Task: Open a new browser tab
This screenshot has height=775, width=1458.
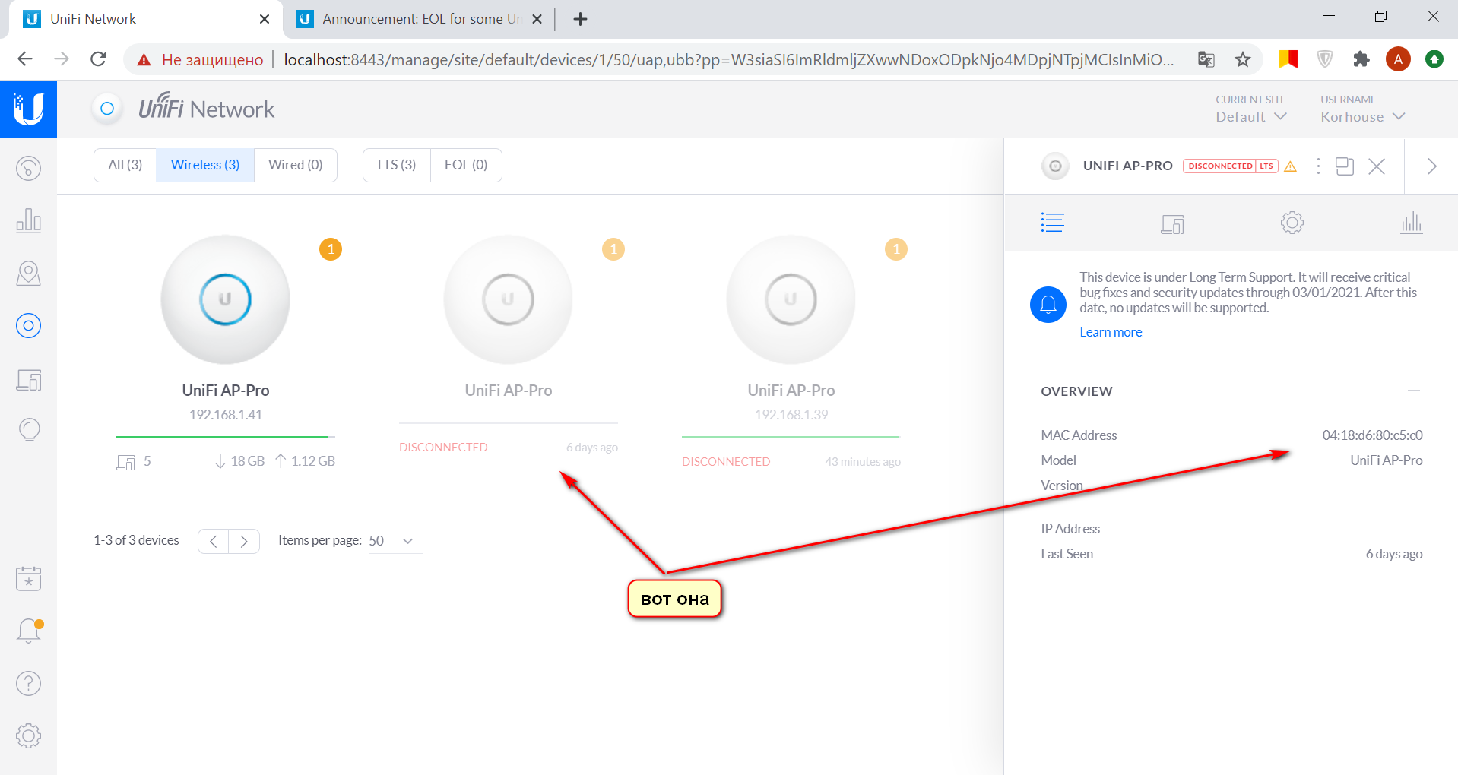Action: pos(580,19)
